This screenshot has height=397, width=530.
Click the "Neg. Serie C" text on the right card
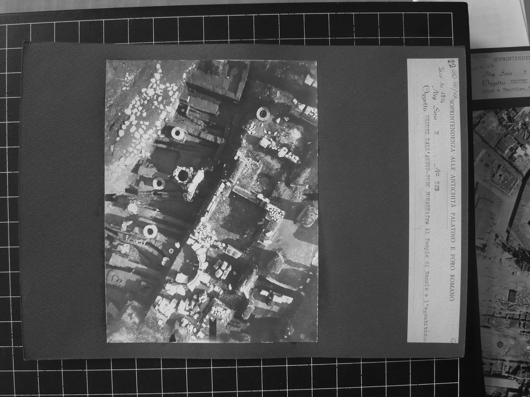pyautogui.click(x=505, y=73)
